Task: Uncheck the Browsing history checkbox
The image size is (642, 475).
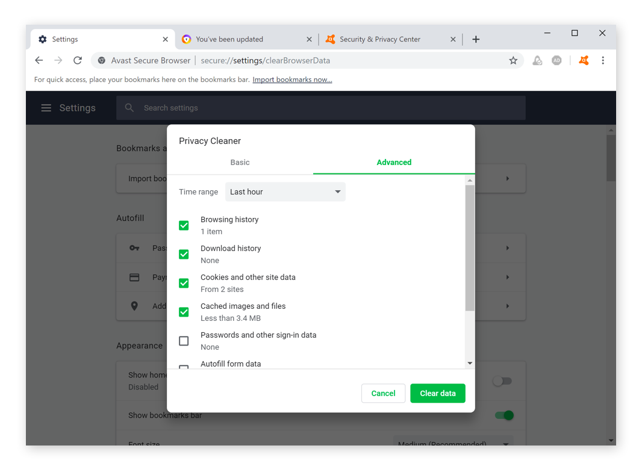Action: click(184, 226)
